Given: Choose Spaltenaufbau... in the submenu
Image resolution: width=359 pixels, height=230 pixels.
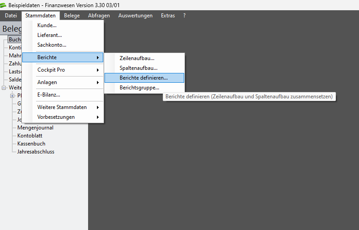Looking at the screenshot, I should click(138, 68).
